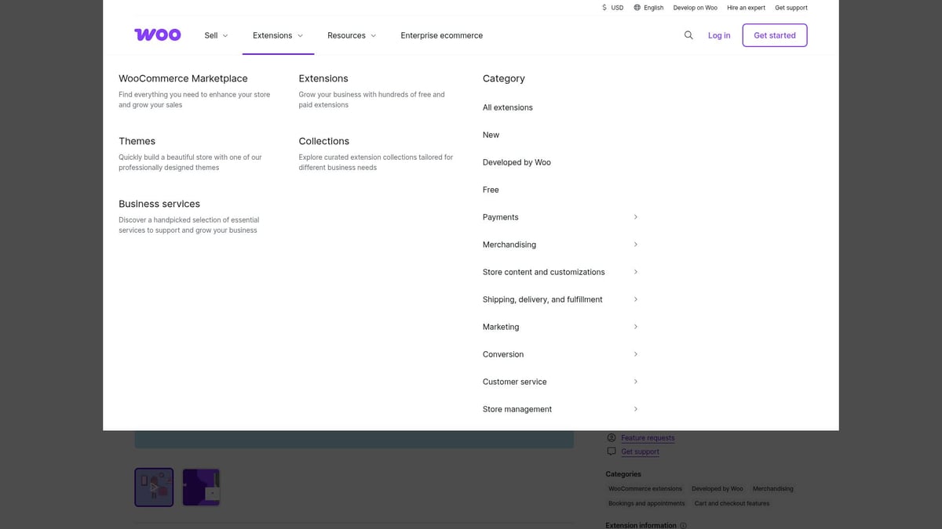The width and height of the screenshot is (942, 529).
Task: Open the Hire an expert link
Action: click(x=745, y=7)
